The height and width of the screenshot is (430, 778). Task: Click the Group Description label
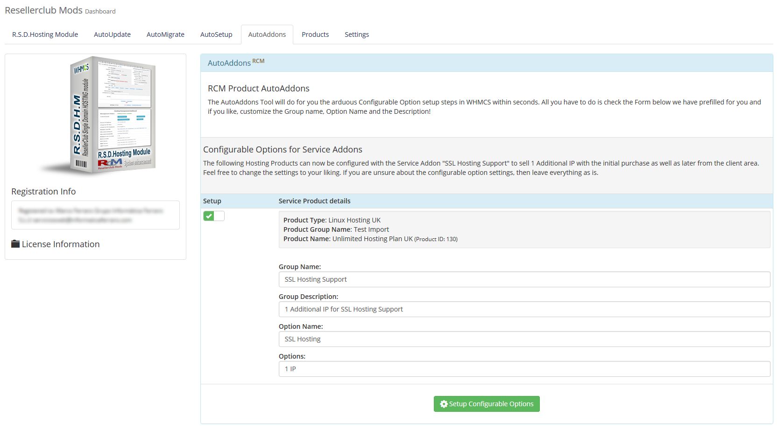(308, 297)
